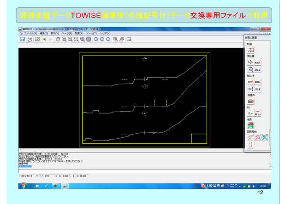Click the station range 0.000～40.000 status entry
The width and height of the screenshot is (286, 204).
tap(71, 176)
